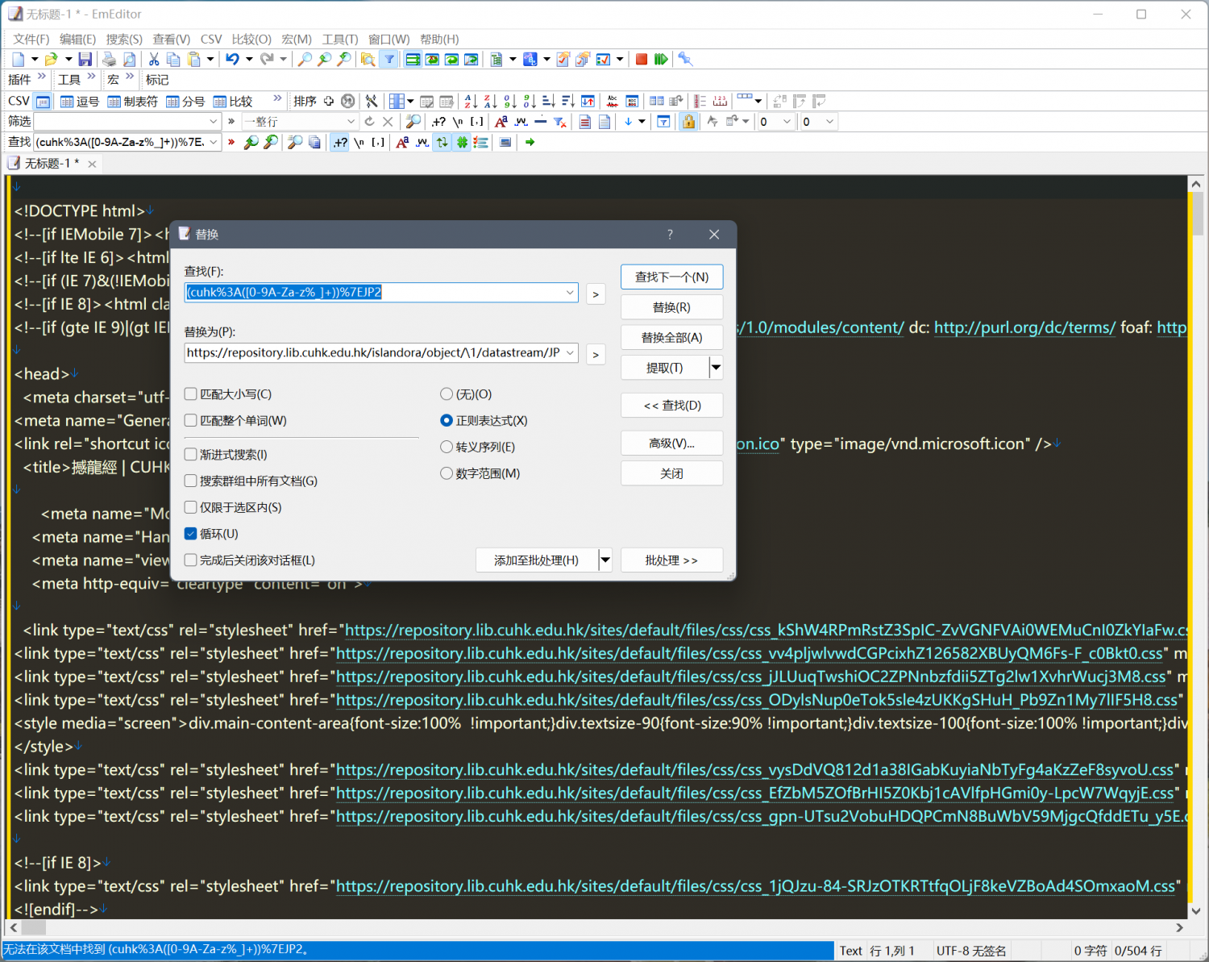
Task: Click the Print icon in toolbar
Action: point(109,59)
